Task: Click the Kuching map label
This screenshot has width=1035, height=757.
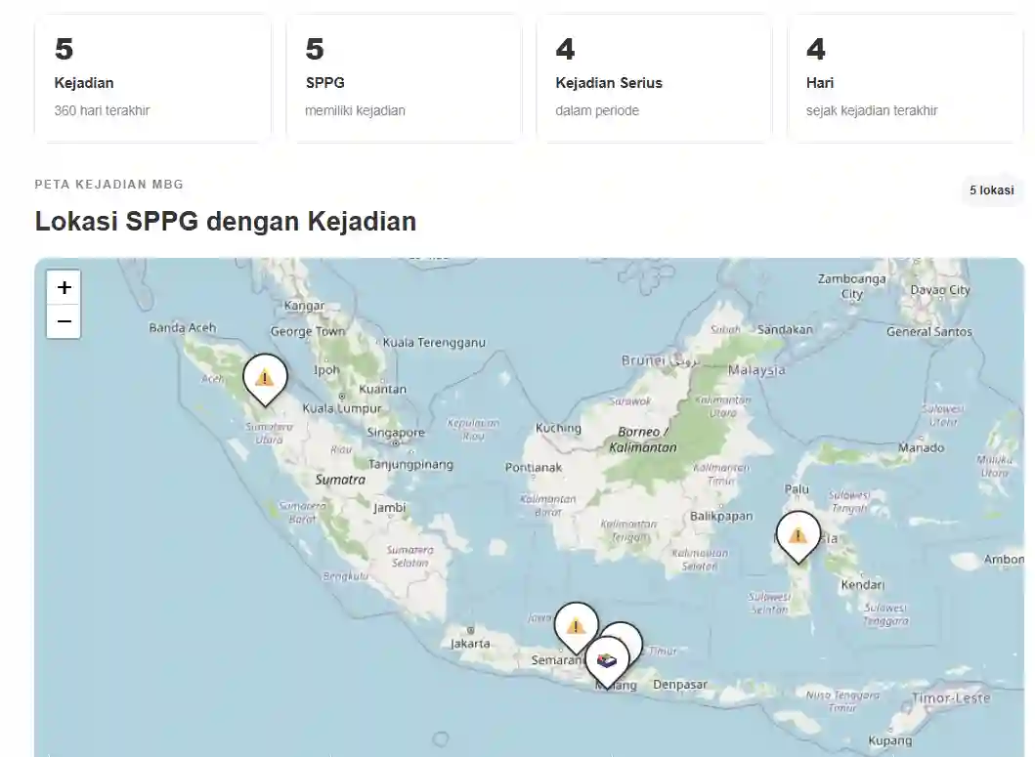Action: [558, 428]
